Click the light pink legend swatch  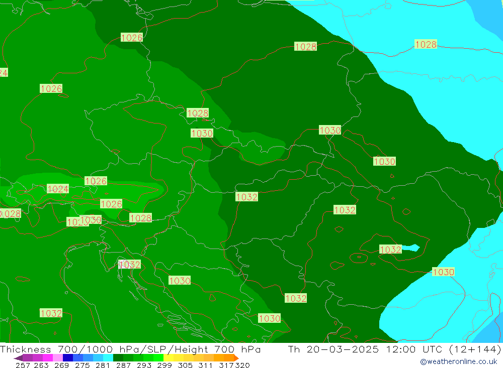58,358
